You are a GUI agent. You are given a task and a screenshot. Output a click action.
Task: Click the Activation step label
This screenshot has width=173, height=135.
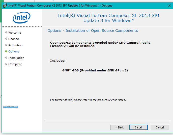tap(15, 45)
